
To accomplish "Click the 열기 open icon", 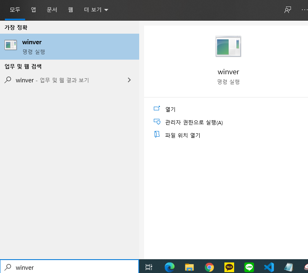I will (x=157, y=108).
